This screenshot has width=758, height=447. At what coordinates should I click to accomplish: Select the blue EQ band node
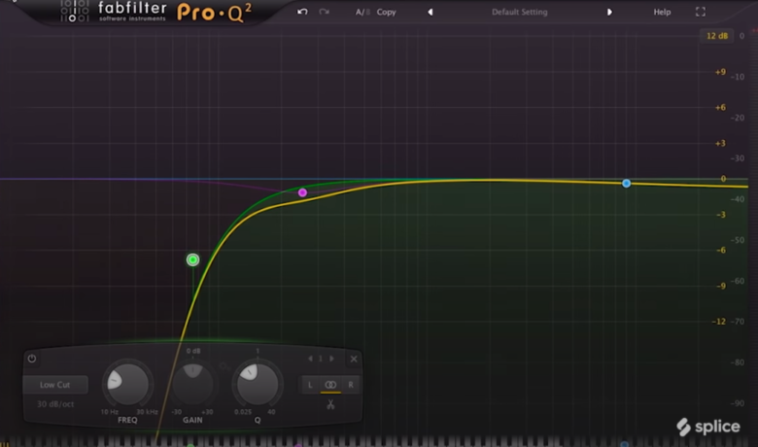click(626, 184)
